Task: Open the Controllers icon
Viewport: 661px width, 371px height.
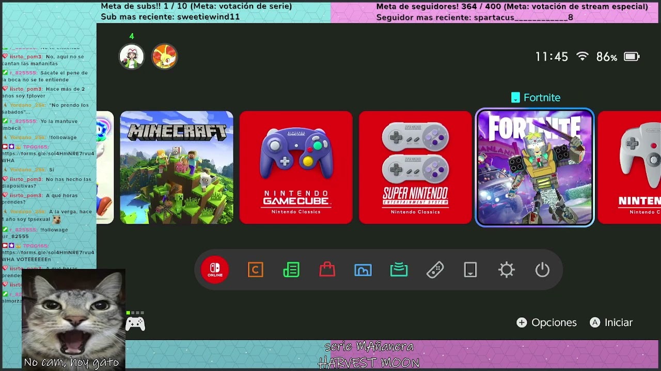Action: (x=435, y=269)
